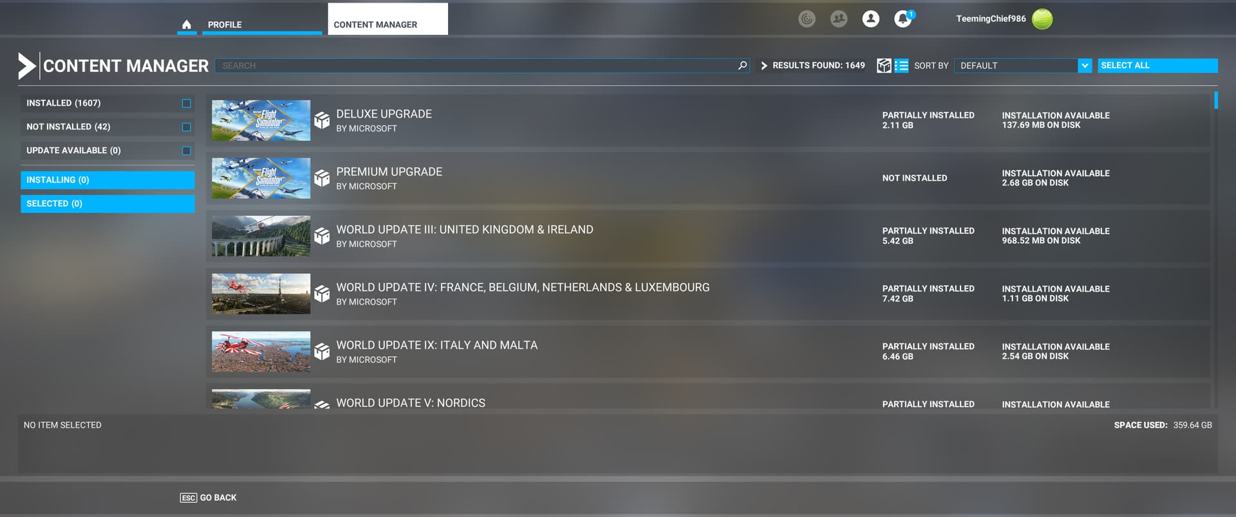Select PREMIUM UPGRADE title text
Image resolution: width=1236 pixels, height=517 pixels.
click(x=389, y=172)
